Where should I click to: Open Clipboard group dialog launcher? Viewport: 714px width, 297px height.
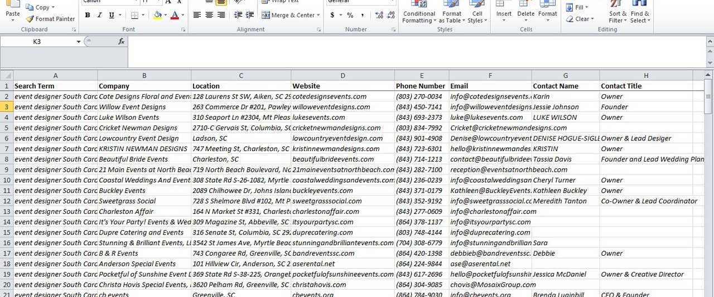73,30
